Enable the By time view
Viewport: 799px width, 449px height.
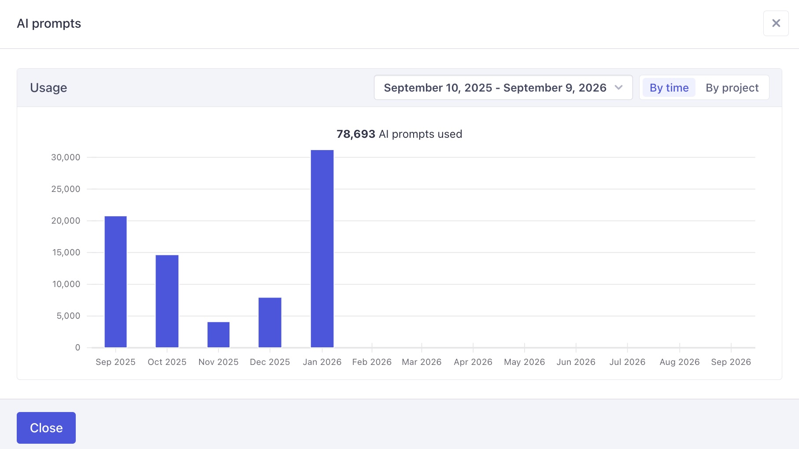668,88
